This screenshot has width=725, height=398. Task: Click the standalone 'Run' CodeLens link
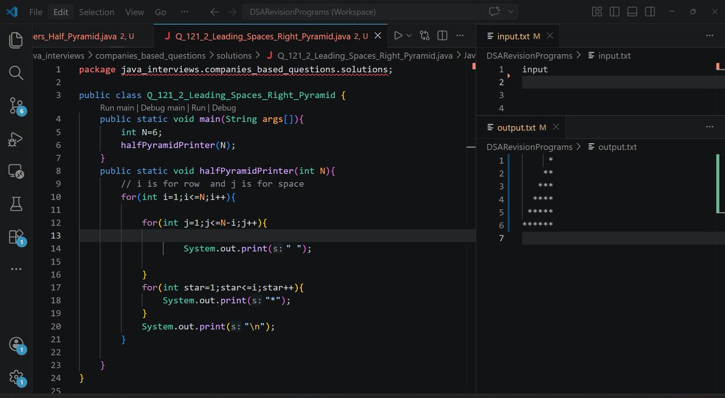click(199, 107)
